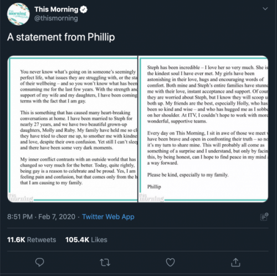Click the tweet activity icon beside timestamp
277x276 pixels.
click(264, 217)
